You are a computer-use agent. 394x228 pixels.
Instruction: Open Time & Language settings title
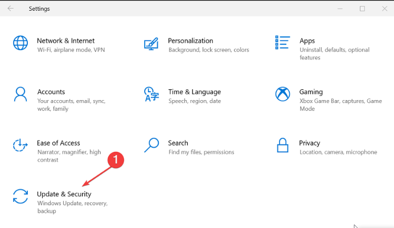(x=195, y=92)
